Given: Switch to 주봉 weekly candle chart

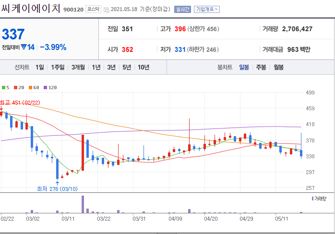Looking at the screenshot, I should 261,67.
